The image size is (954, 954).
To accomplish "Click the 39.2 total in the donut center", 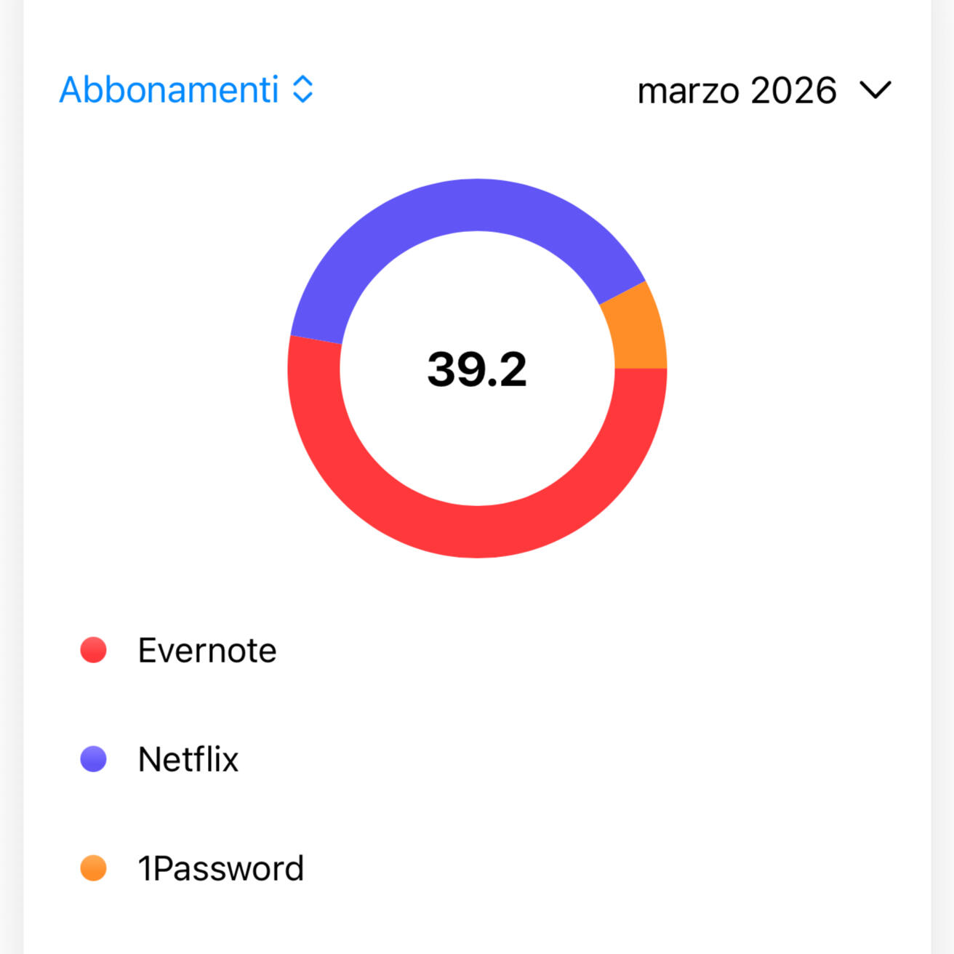I will (477, 369).
